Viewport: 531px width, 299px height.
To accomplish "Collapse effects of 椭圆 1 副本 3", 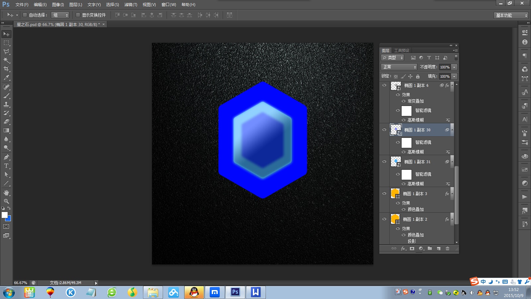I will [452, 194].
